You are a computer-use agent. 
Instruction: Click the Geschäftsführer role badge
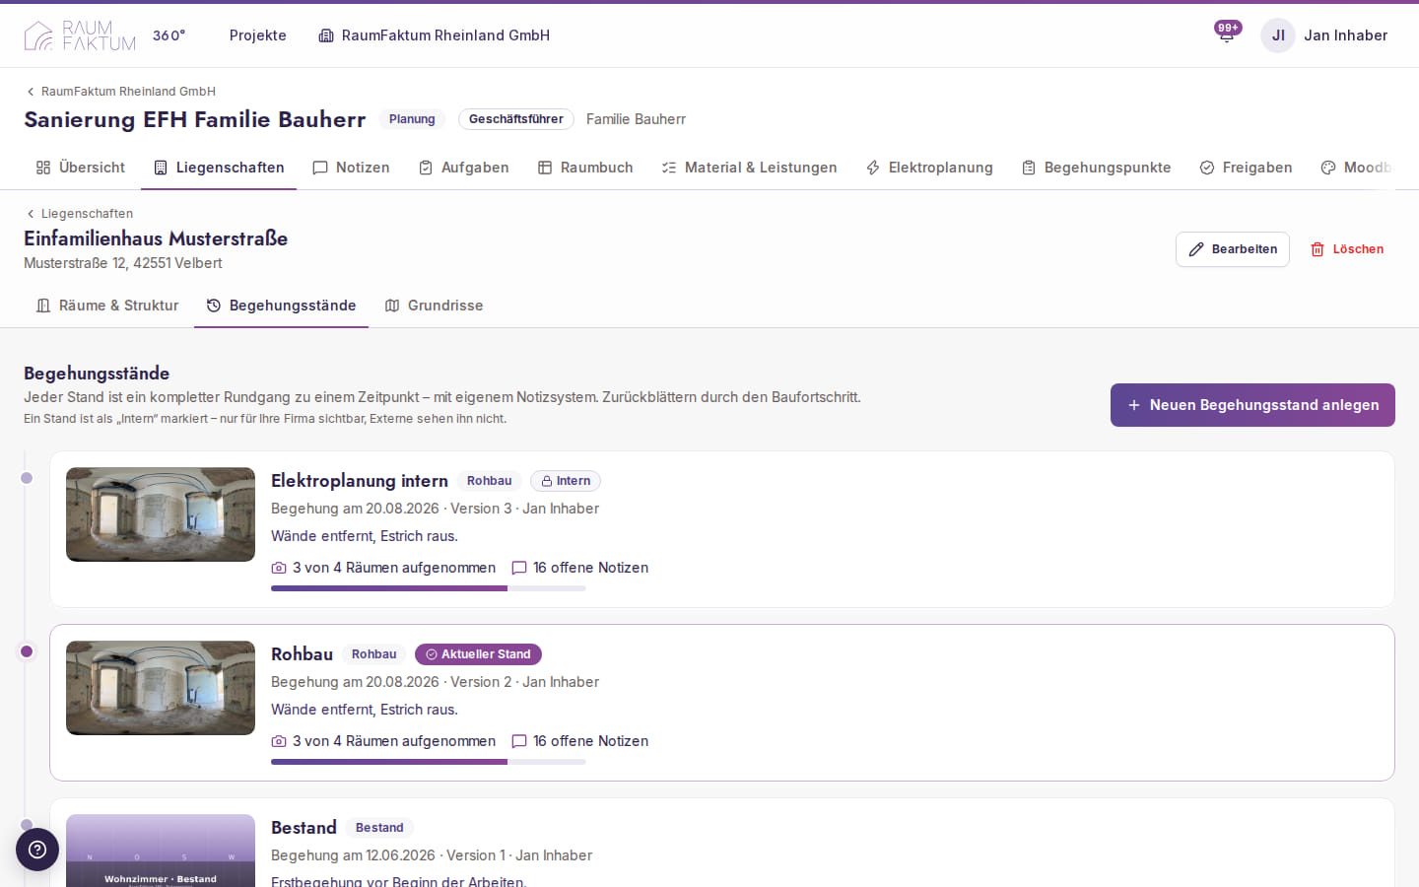click(x=516, y=119)
